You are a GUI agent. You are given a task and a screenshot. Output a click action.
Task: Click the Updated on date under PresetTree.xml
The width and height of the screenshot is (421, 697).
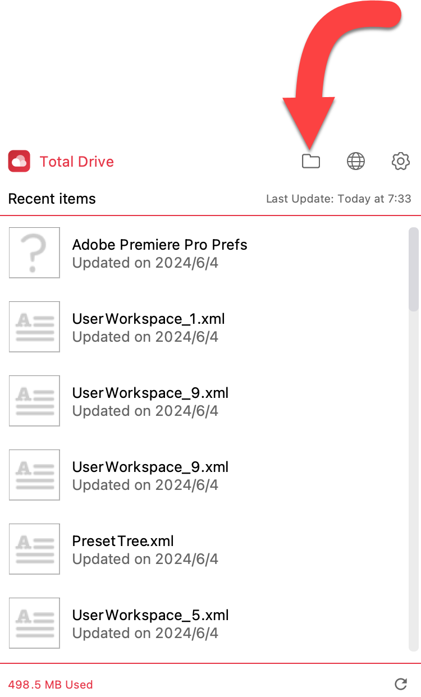click(x=145, y=559)
